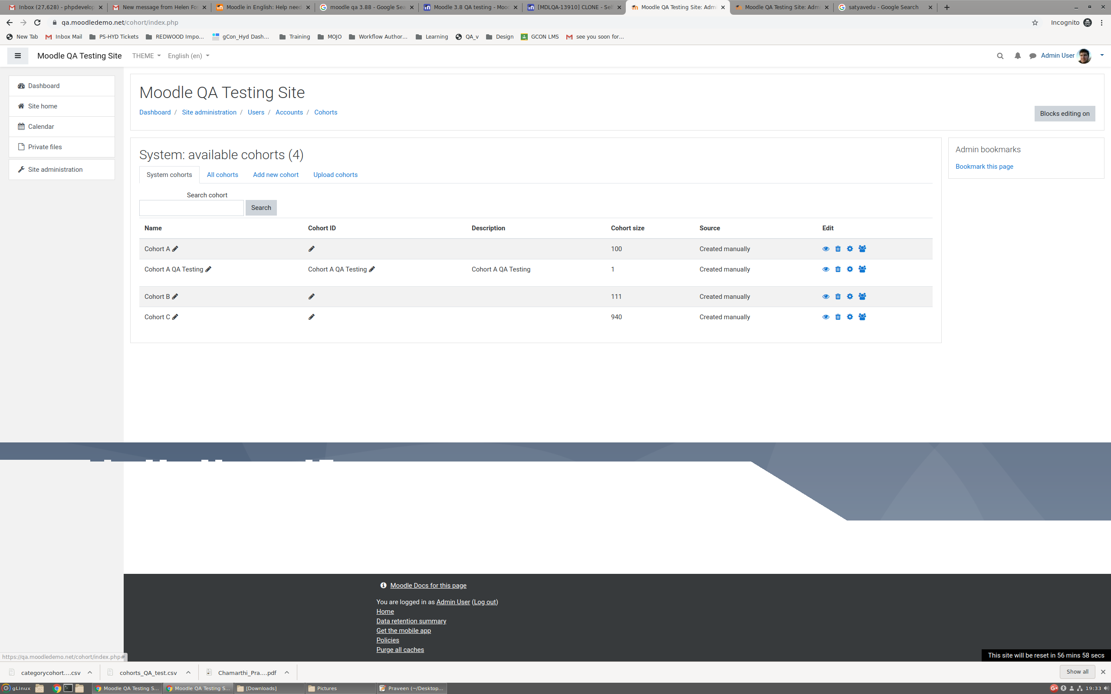Open Private files in side navigation
The height and width of the screenshot is (694, 1111).
(62, 147)
